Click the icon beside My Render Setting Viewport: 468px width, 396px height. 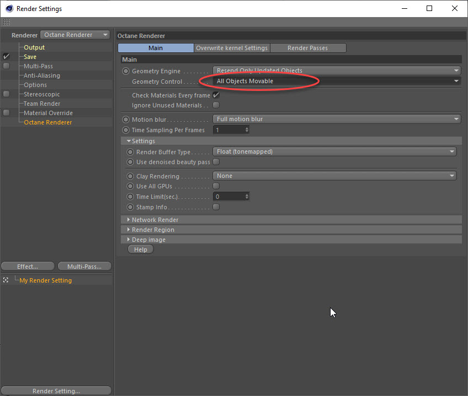click(6, 280)
